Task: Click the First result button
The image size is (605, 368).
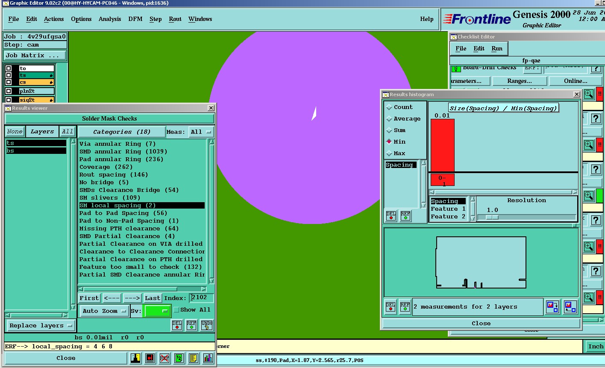Action: 89,298
